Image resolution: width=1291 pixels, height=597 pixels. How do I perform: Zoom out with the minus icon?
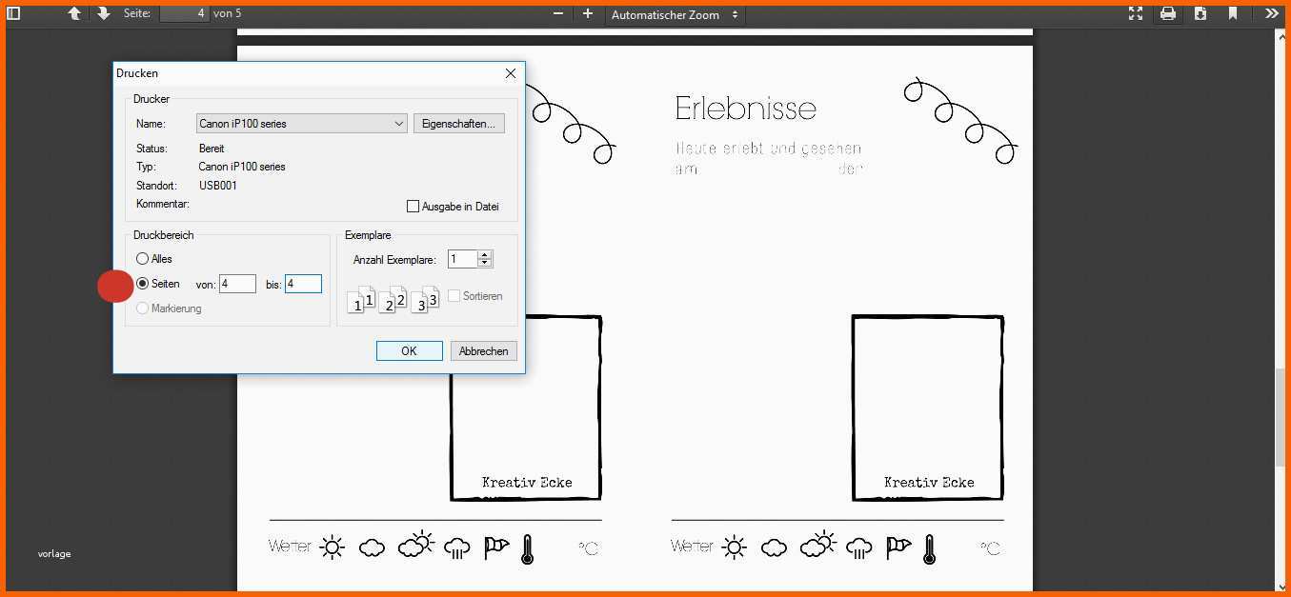(558, 13)
